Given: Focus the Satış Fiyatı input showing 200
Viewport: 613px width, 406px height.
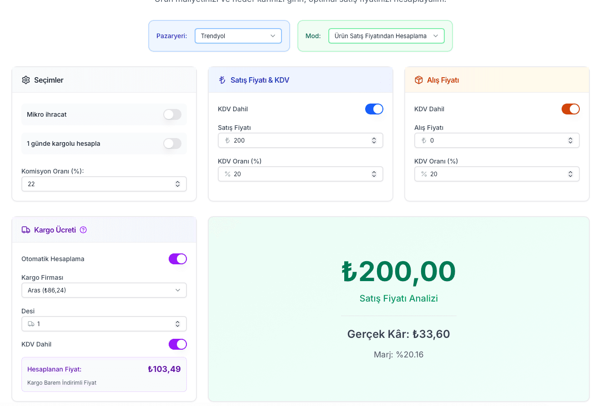Looking at the screenshot, I should coord(301,141).
